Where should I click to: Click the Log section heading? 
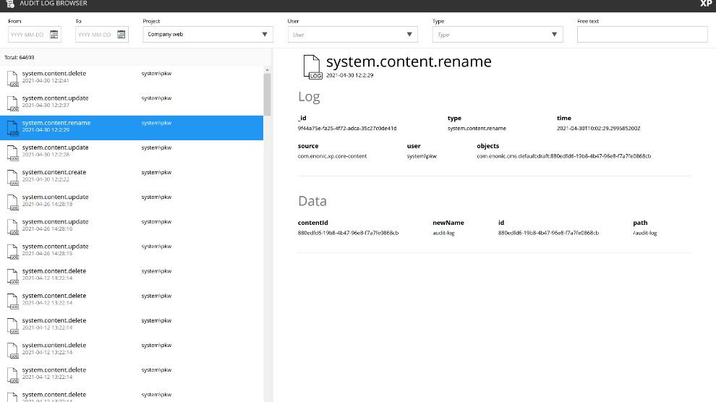[309, 97]
